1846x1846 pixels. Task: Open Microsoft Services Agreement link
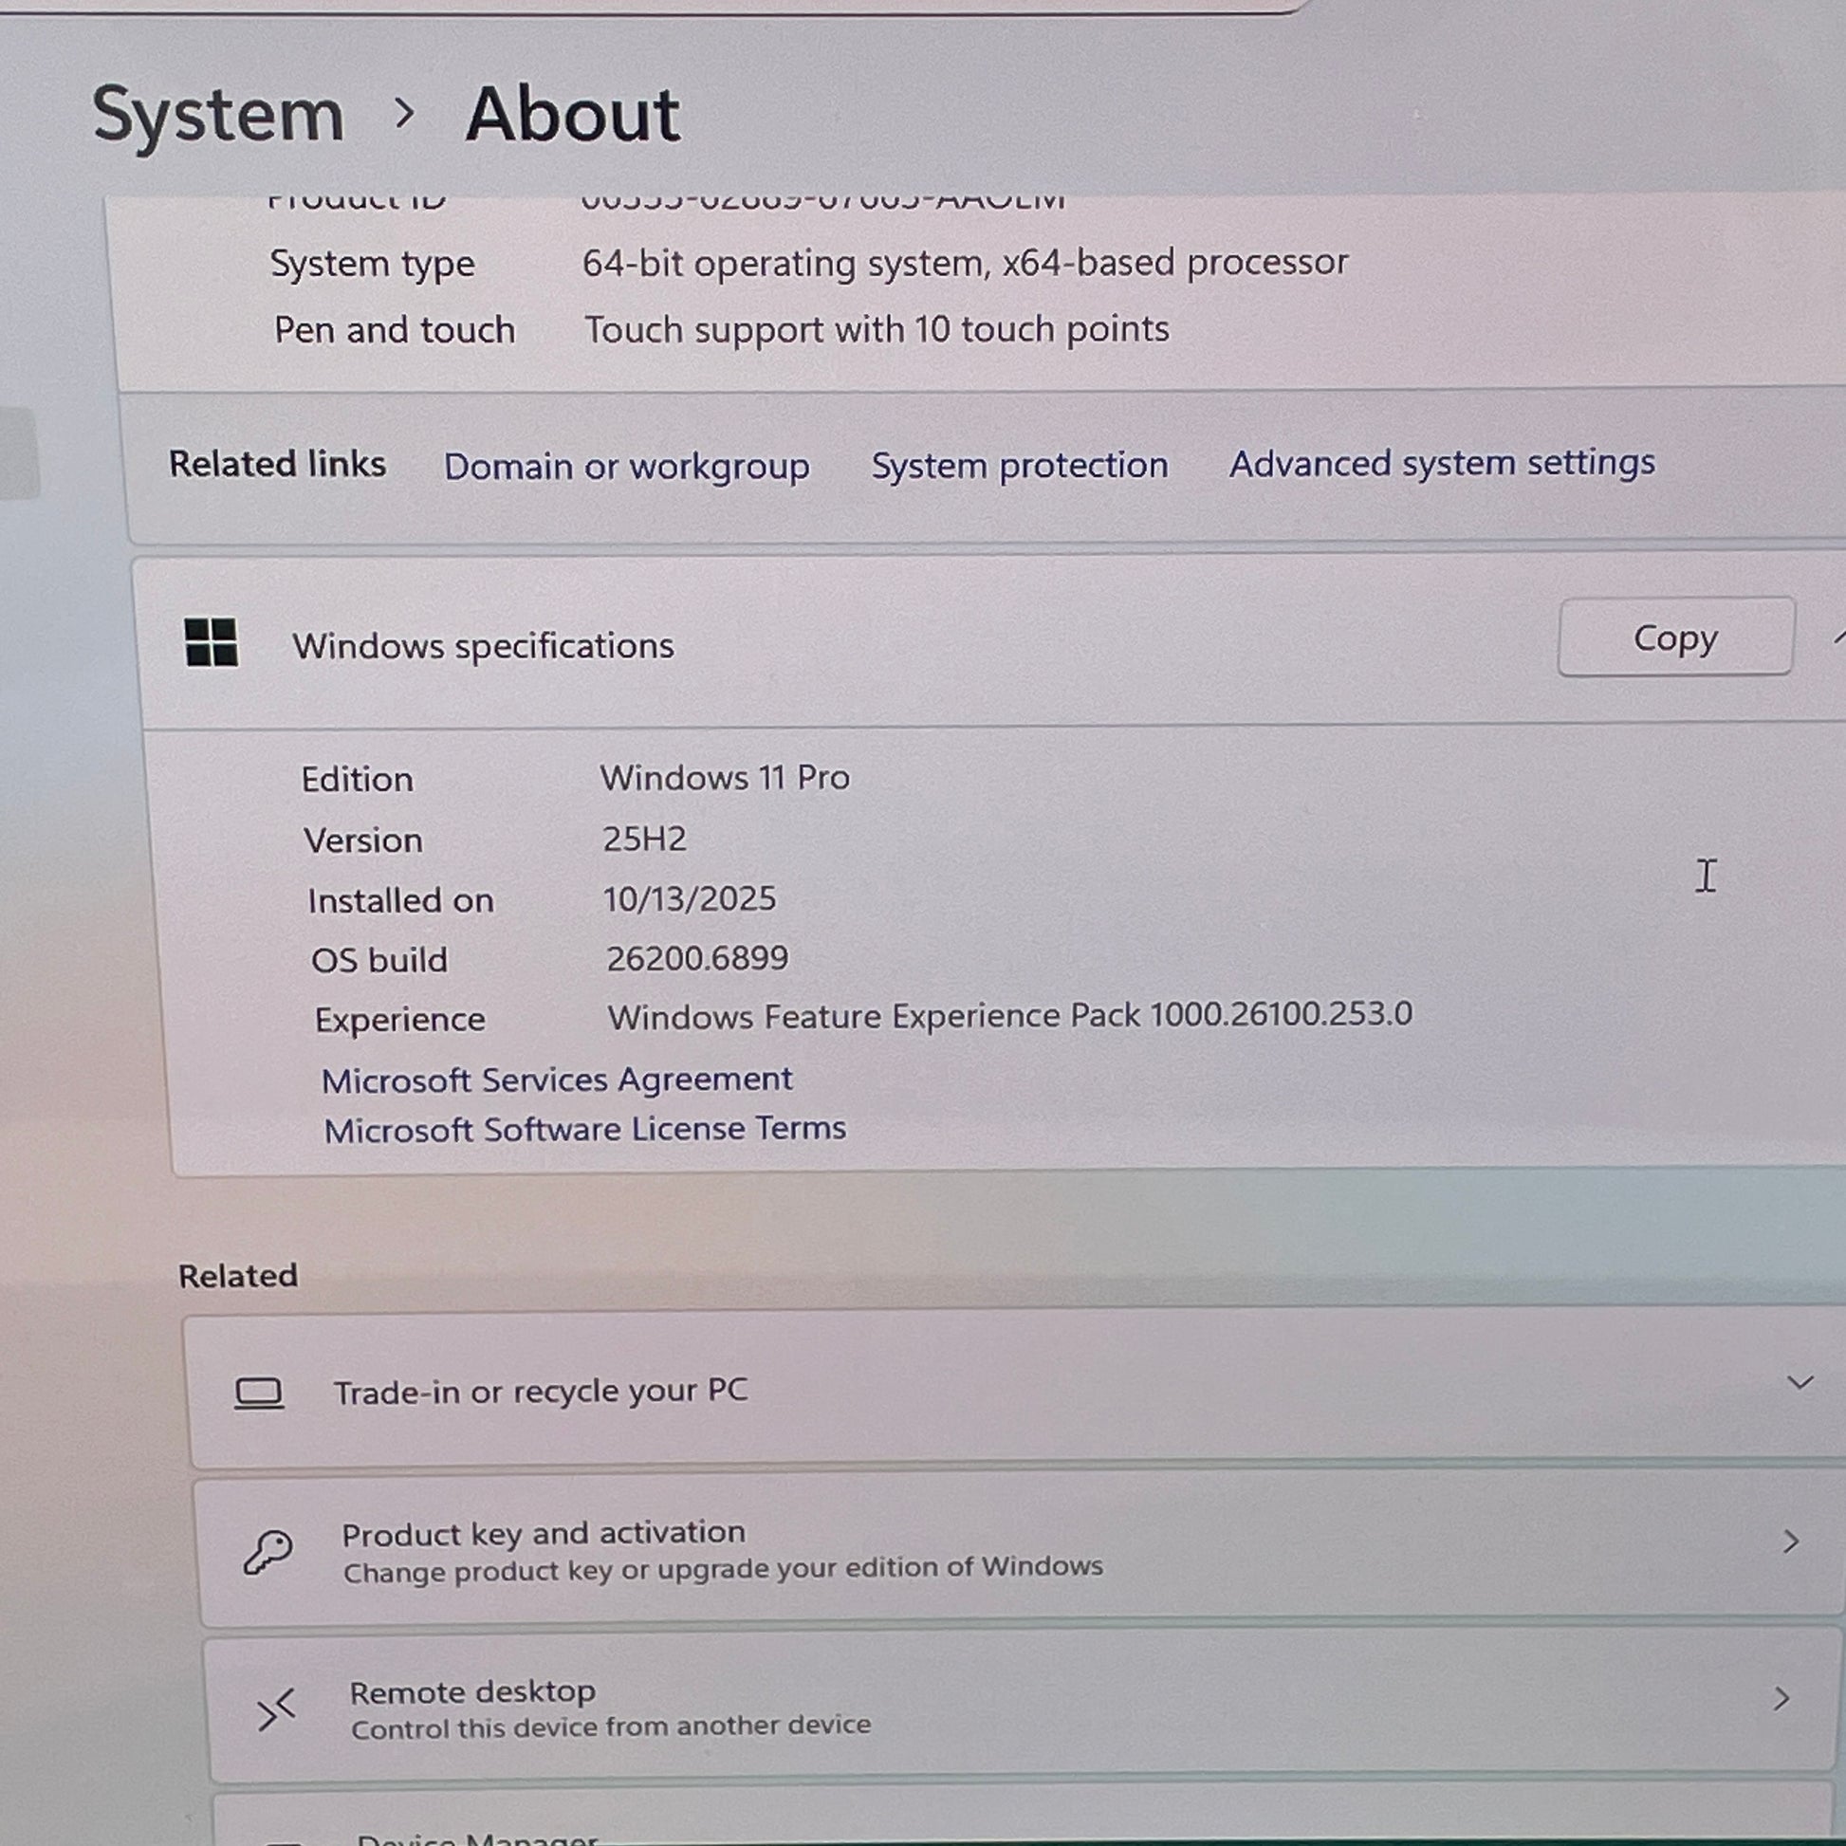tap(556, 1080)
